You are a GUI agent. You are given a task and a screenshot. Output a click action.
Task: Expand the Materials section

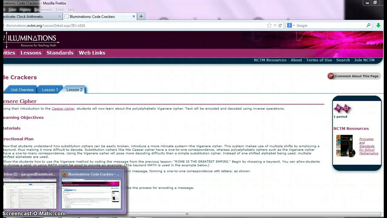(12, 128)
